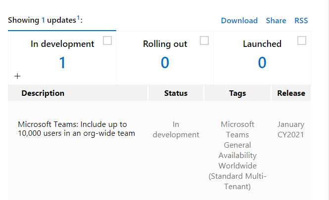Click the Showing 1 updates label
The height and width of the screenshot is (200, 329).
tap(45, 20)
